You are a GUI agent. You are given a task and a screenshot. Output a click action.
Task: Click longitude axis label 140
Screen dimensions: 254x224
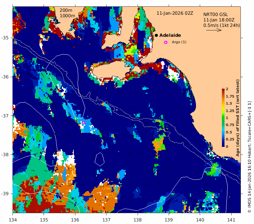[x=200, y=220]
